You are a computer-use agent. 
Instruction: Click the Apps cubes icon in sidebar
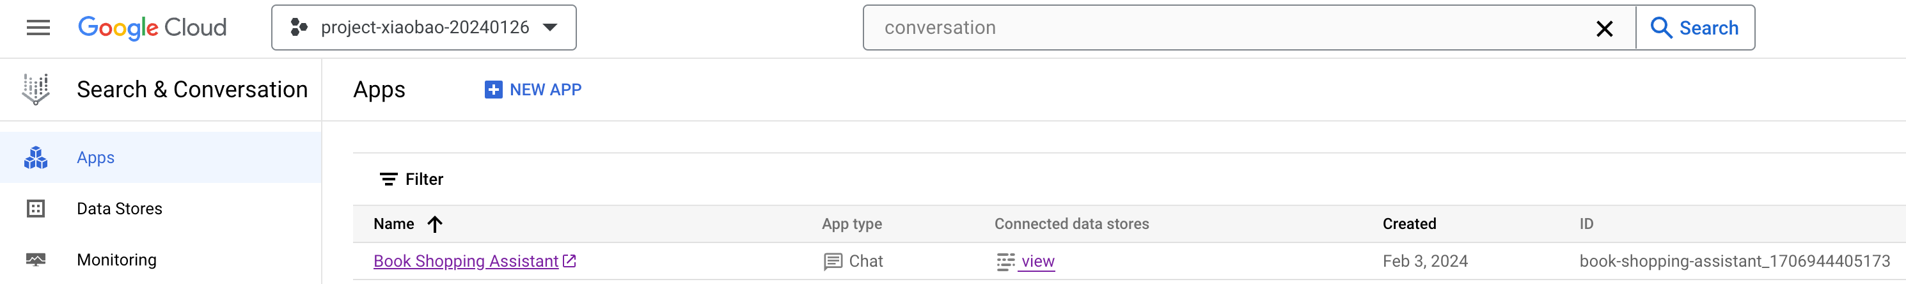point(36,157)
